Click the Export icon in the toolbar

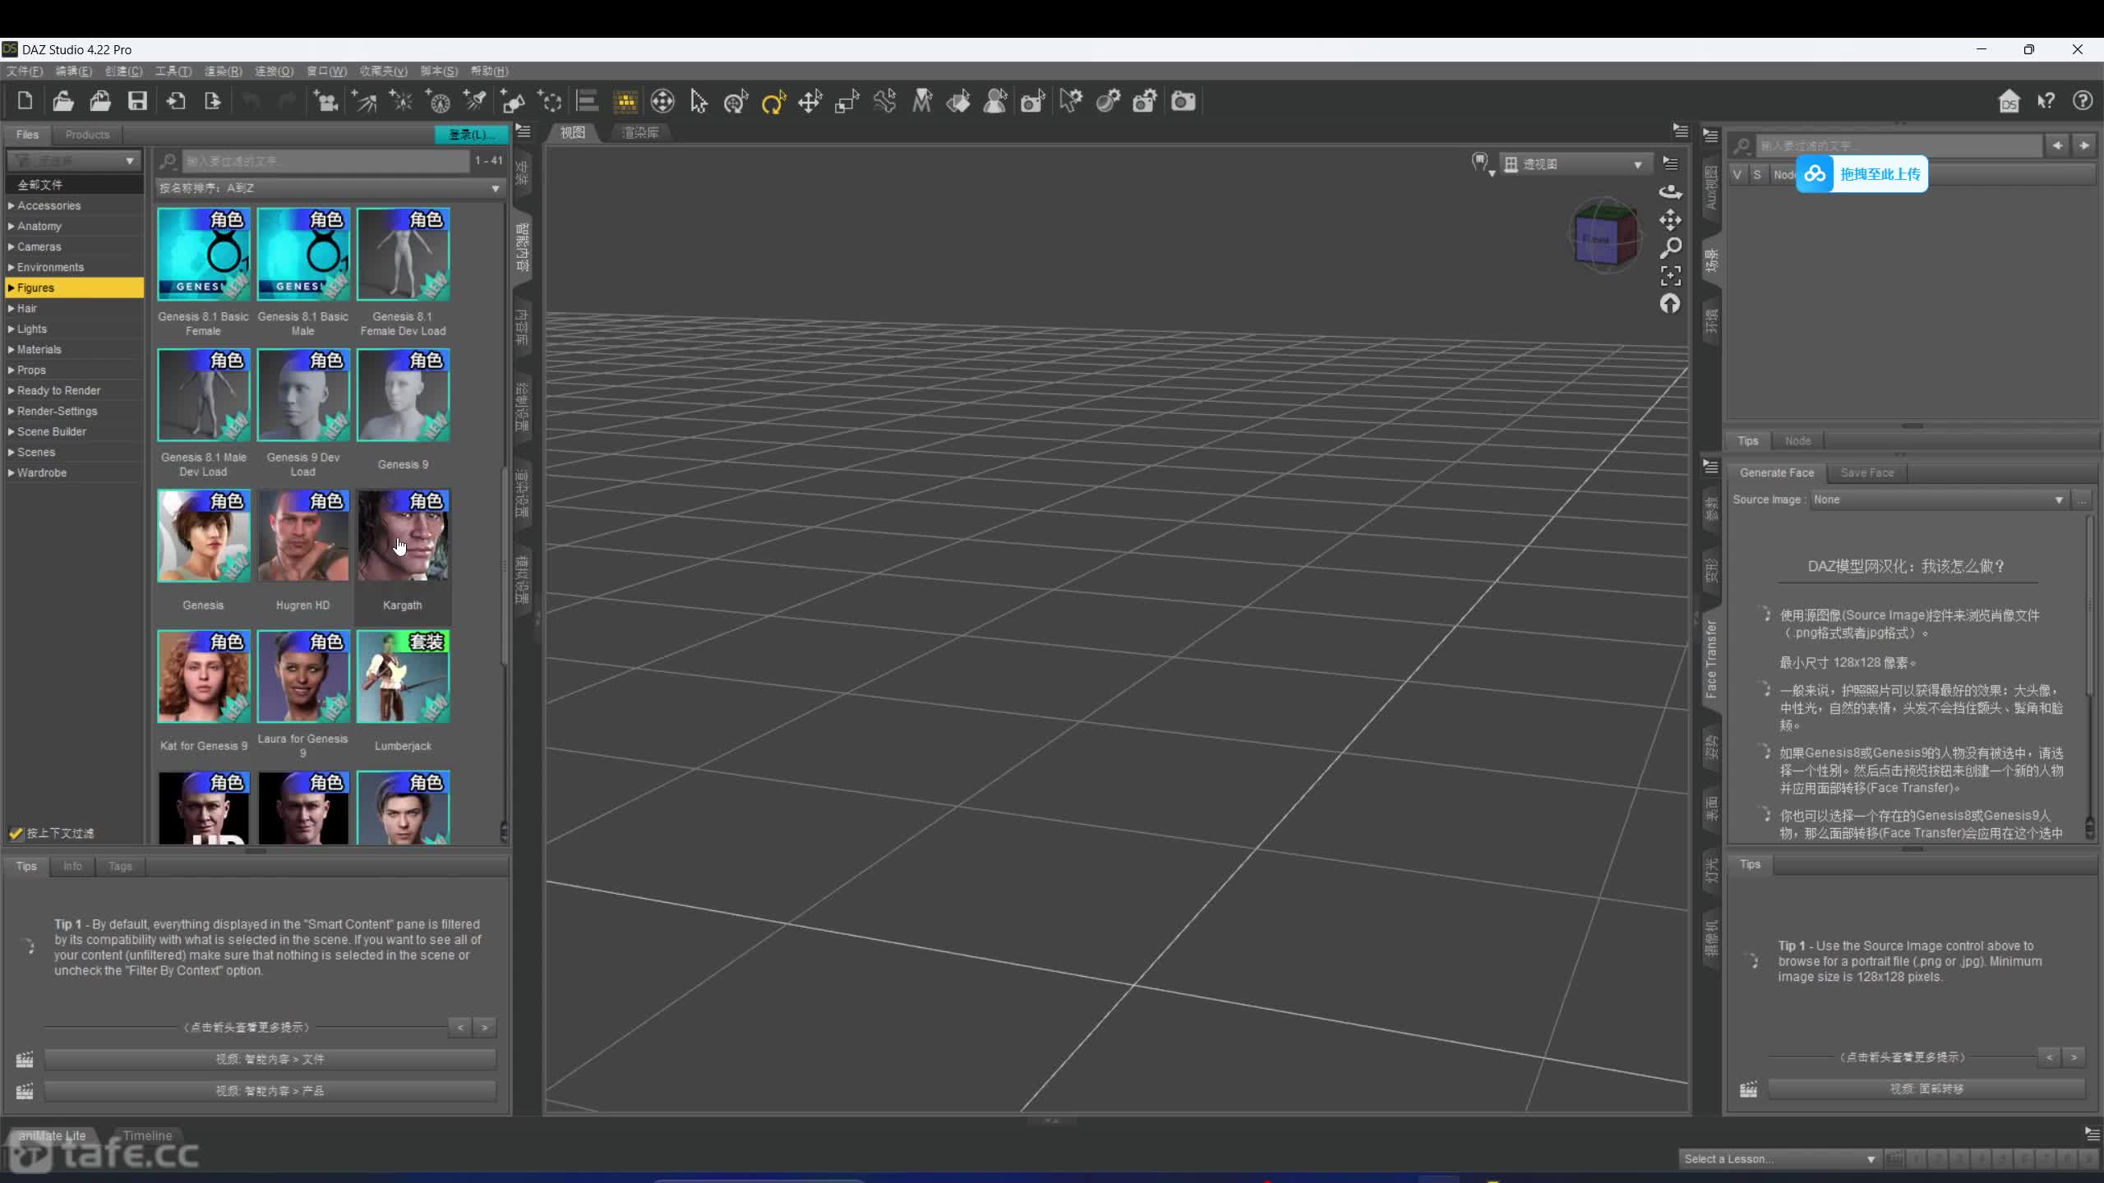pyautogui.click(x=212, y=101)
